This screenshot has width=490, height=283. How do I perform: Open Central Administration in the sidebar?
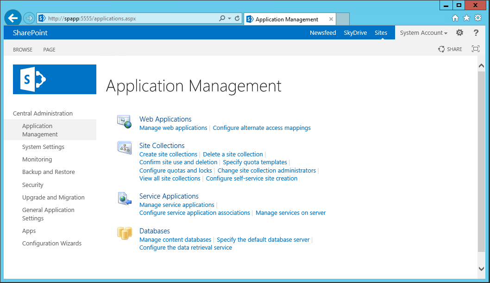click(43, 113)
